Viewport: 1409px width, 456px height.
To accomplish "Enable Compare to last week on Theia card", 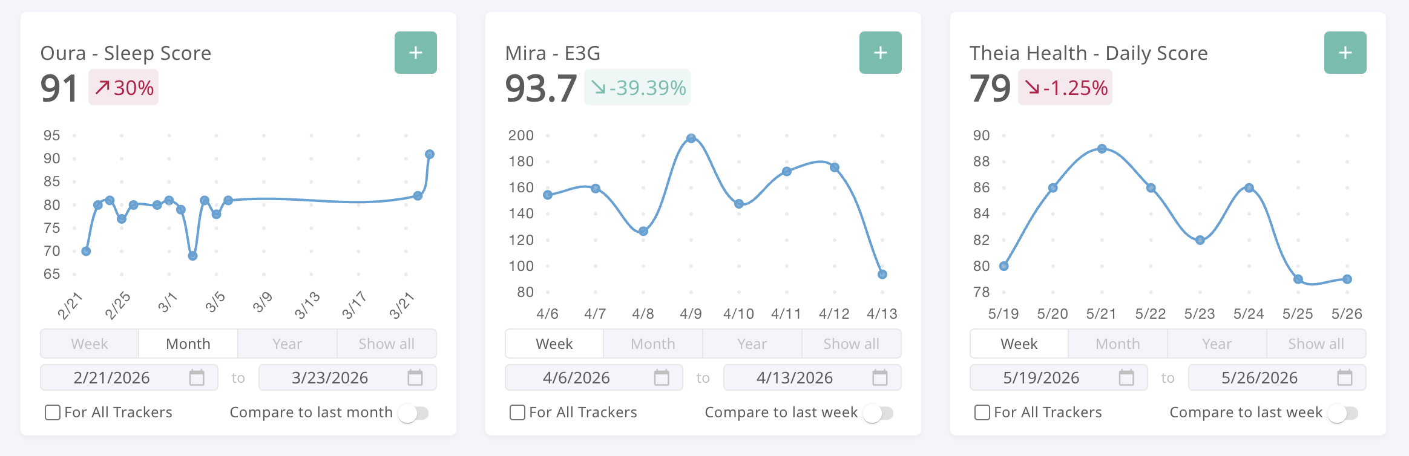I will [x=1344, y=413].
